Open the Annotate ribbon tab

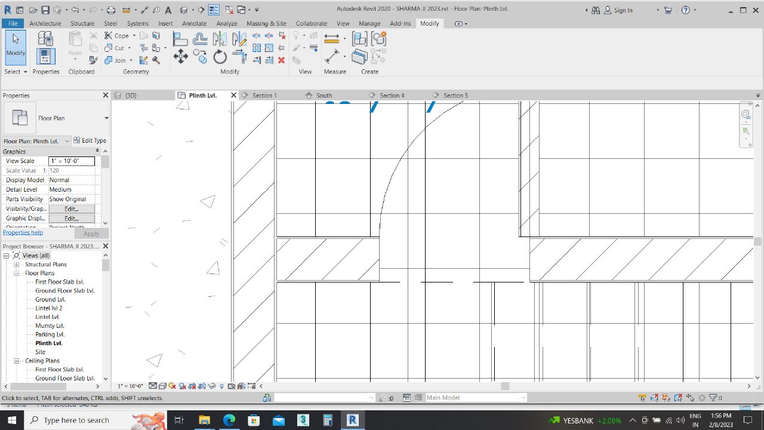[194, 23]
